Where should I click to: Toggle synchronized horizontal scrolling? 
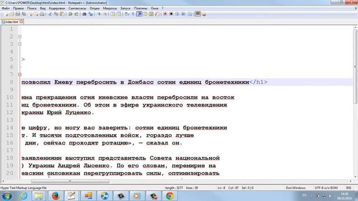click(119, 14)
